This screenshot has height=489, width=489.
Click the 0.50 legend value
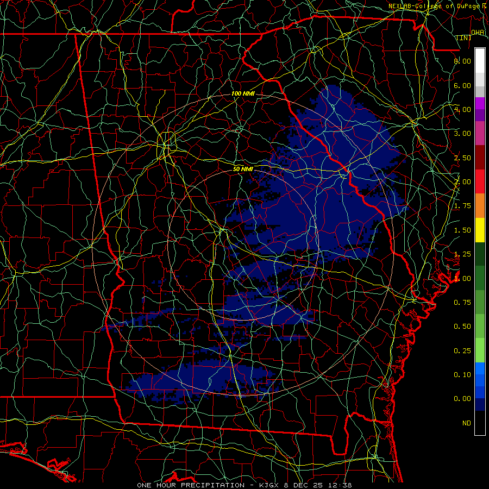coord(462,327)
